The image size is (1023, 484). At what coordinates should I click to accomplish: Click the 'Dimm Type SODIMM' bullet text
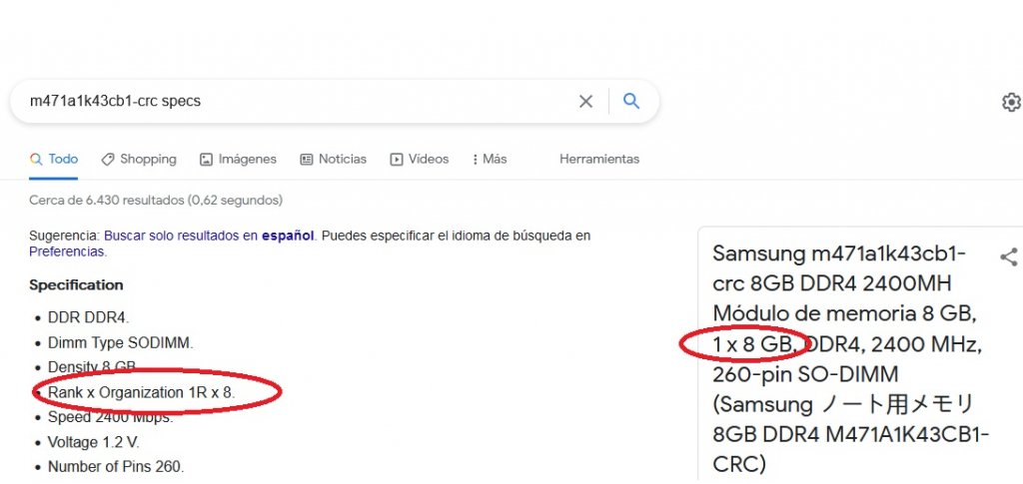[120, 342]
